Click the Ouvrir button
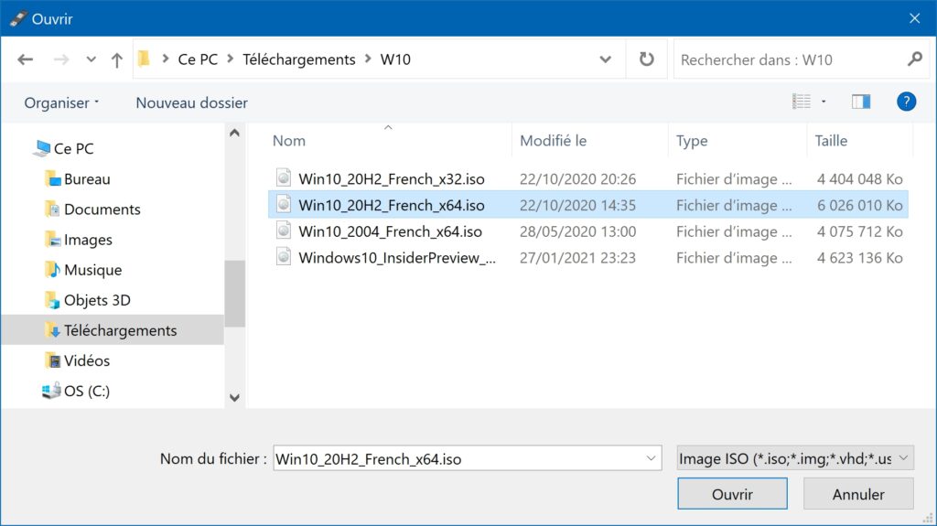Screen dimensions: 937x526 pyautogui.click(x=732, y=494)
